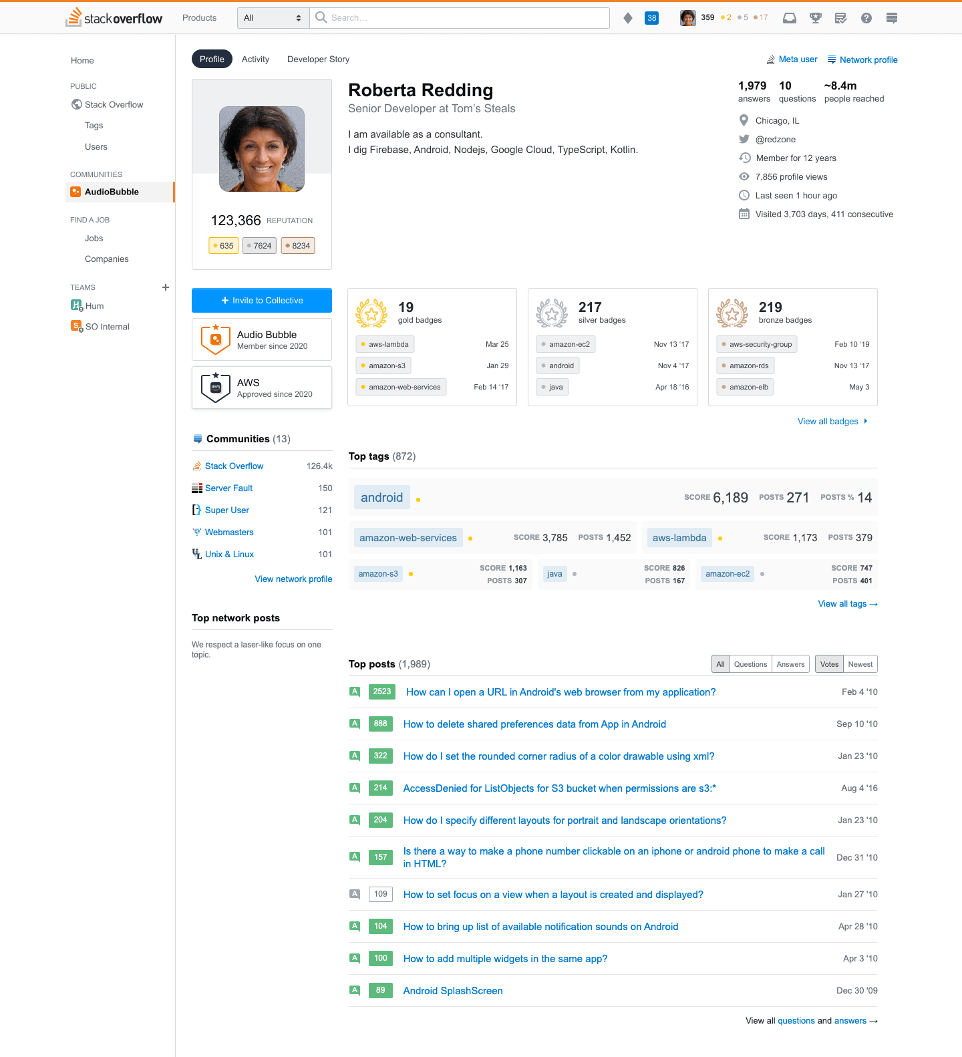Switch to the Activity tab
This screenshot has width=962, height=1057.
[x=255, y=59]
